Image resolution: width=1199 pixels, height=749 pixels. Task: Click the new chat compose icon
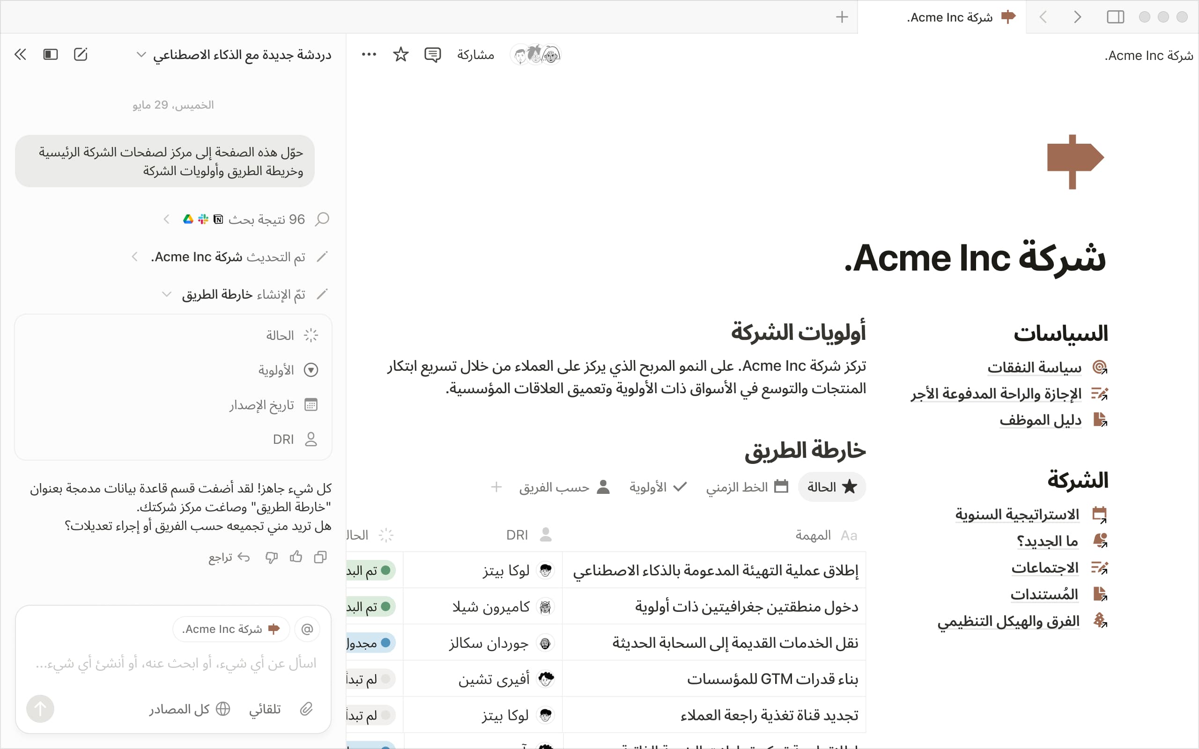click(80, 54)
